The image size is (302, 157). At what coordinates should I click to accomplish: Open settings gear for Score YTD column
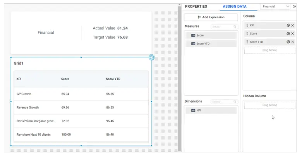tap(288, 42)
